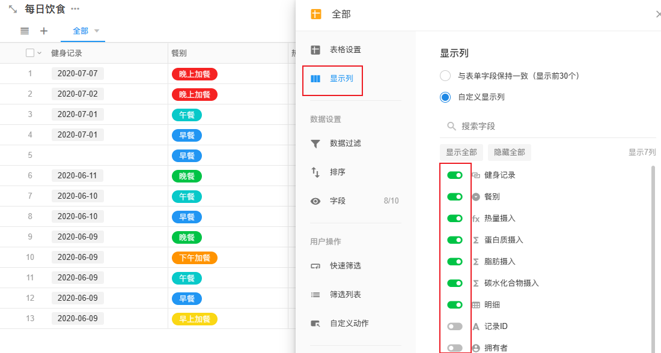The image size is (661, 353).
Task: Open 字段 eye icon settings
Action: click(x=337, y=201)
